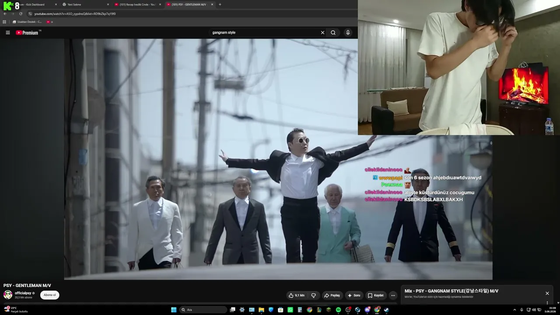This screenshot has height=315, width=560.
Task: Launch Microsoft Store from the taskbar
Action: [280, 310]
